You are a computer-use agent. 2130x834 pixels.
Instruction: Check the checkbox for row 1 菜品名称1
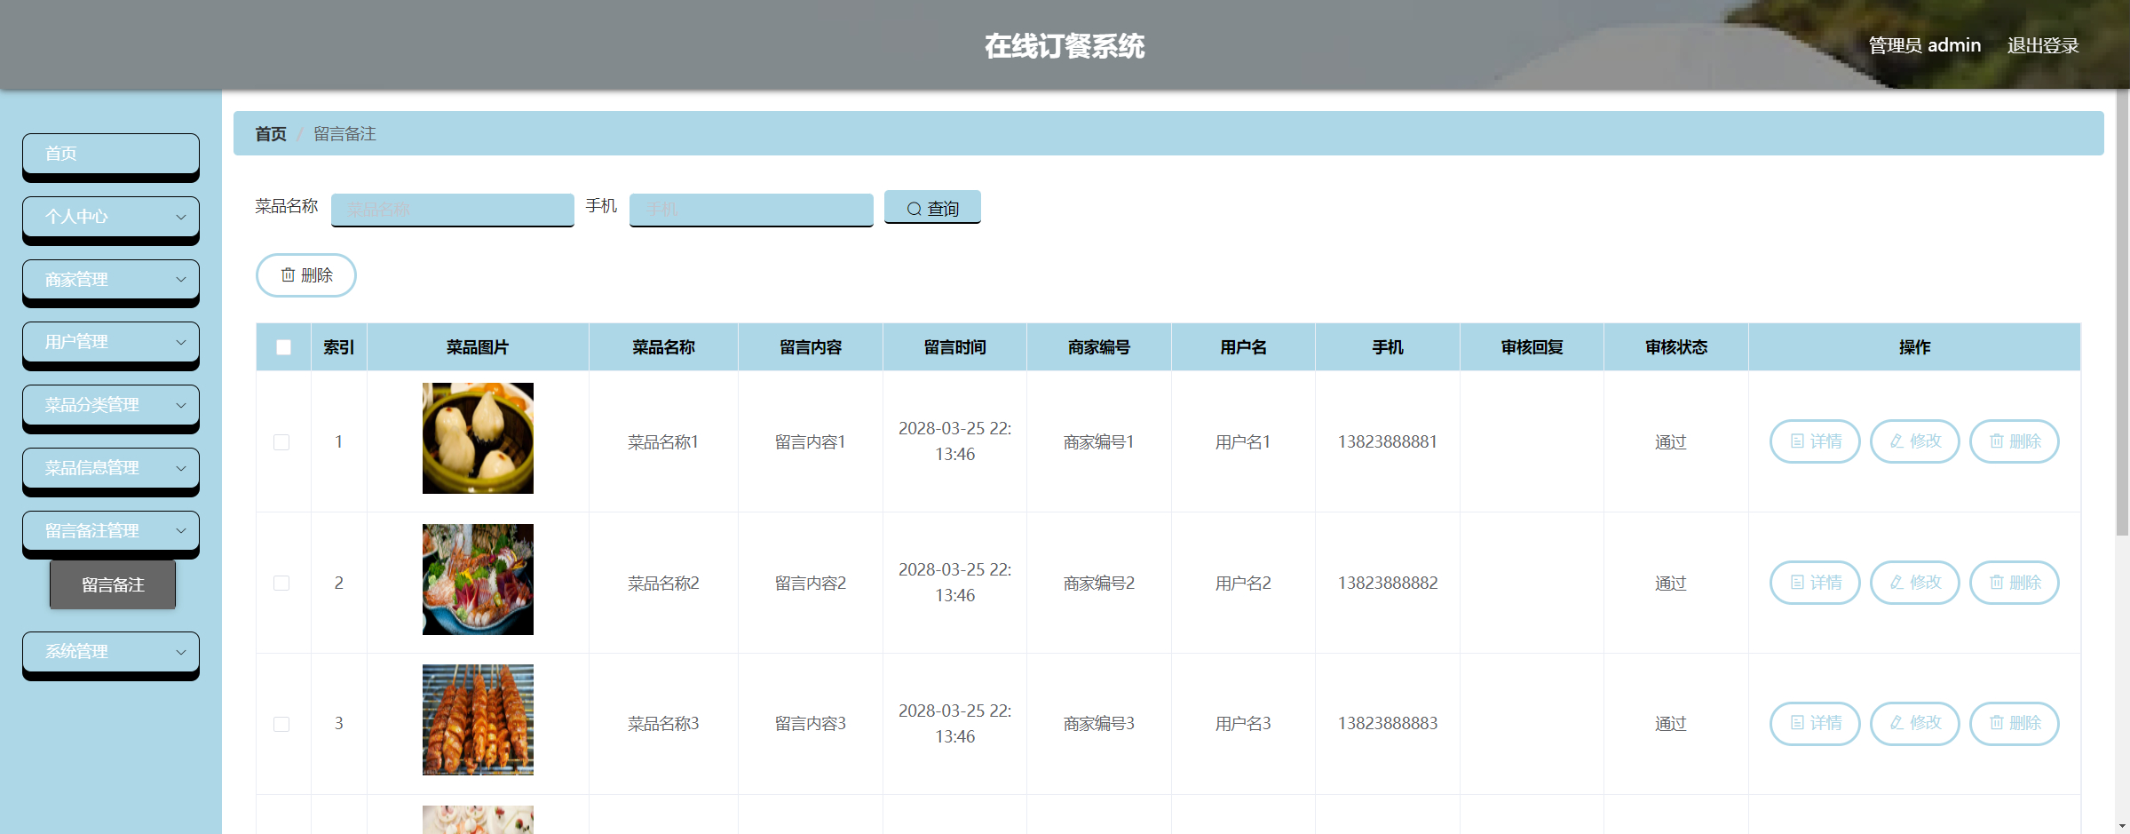pyautogui.click(x=281, y=442)
